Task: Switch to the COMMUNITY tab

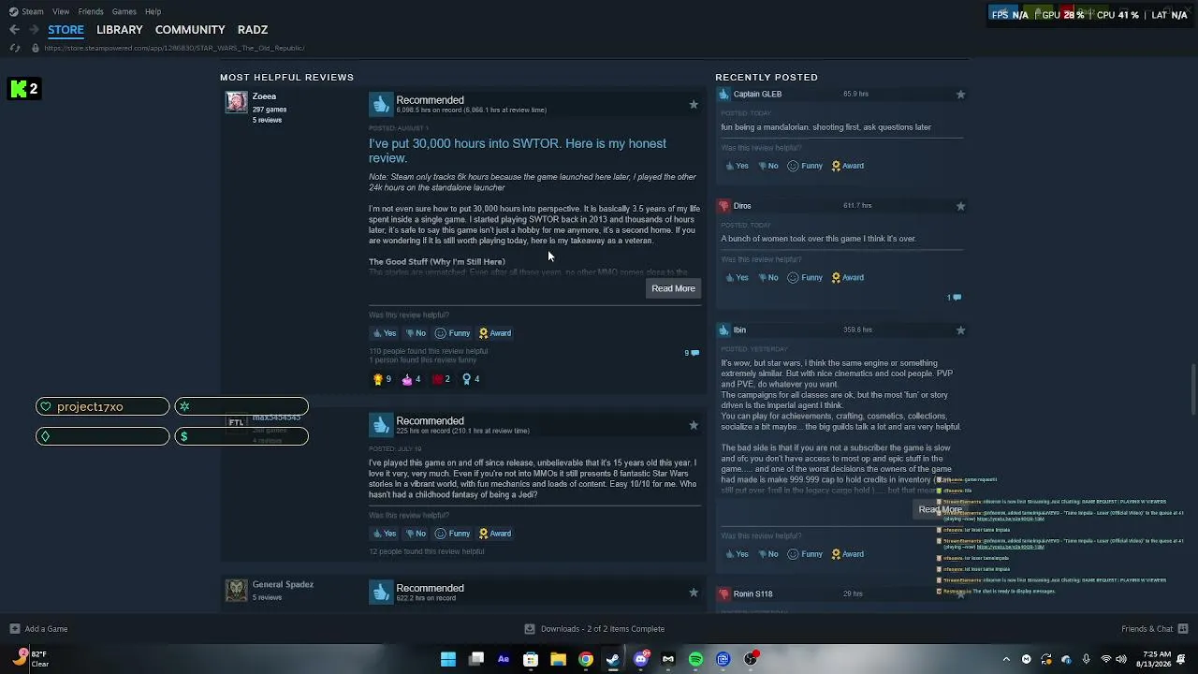Action: [190, 30]
